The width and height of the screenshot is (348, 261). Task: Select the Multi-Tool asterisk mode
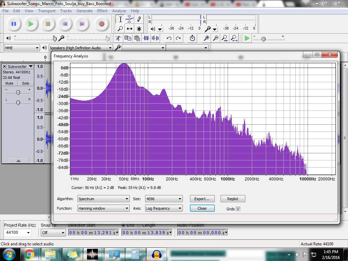139,29
